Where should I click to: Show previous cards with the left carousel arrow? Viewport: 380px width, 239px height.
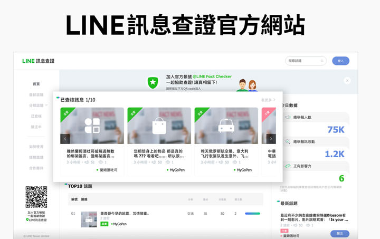[x=65, y=139]
